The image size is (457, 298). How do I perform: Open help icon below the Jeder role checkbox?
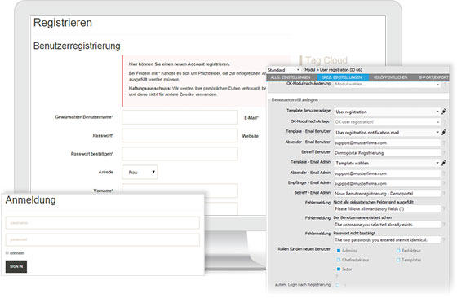[336, 277]
